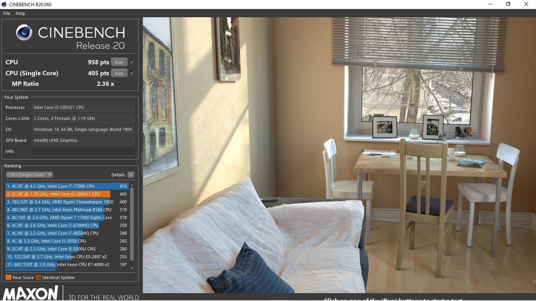This screenshot has width=536, height=301.
Task: Click the Cinebench app icon in title bar
Action: click(4, 4)
